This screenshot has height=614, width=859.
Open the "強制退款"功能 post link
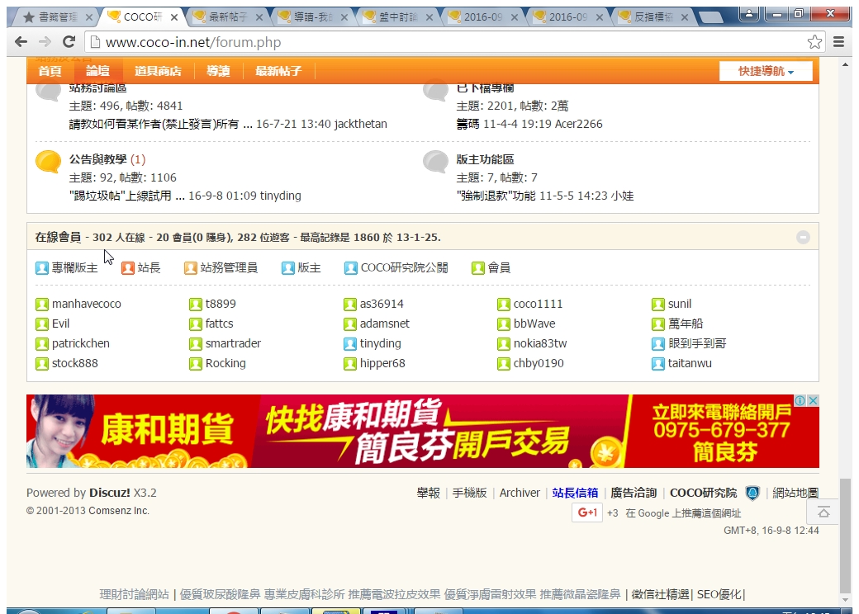(x=496, y=196)
